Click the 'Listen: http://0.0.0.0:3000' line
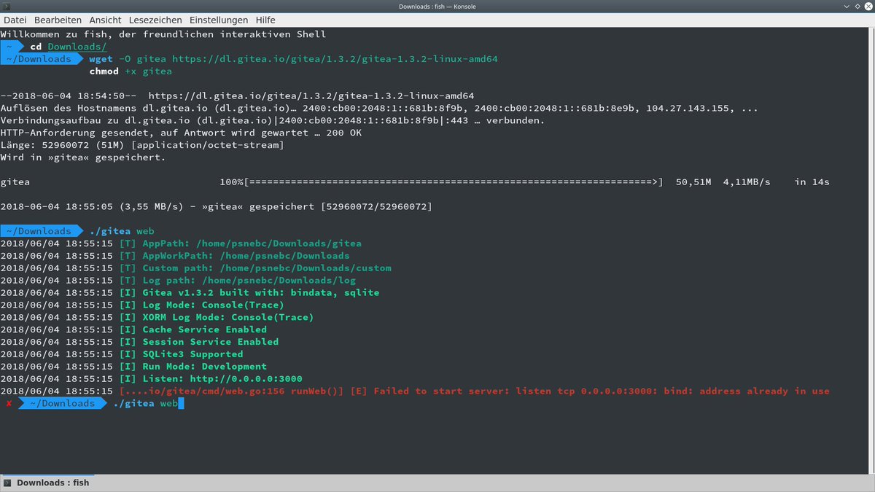Screen dimensions: 875x492 pos(151,379)
